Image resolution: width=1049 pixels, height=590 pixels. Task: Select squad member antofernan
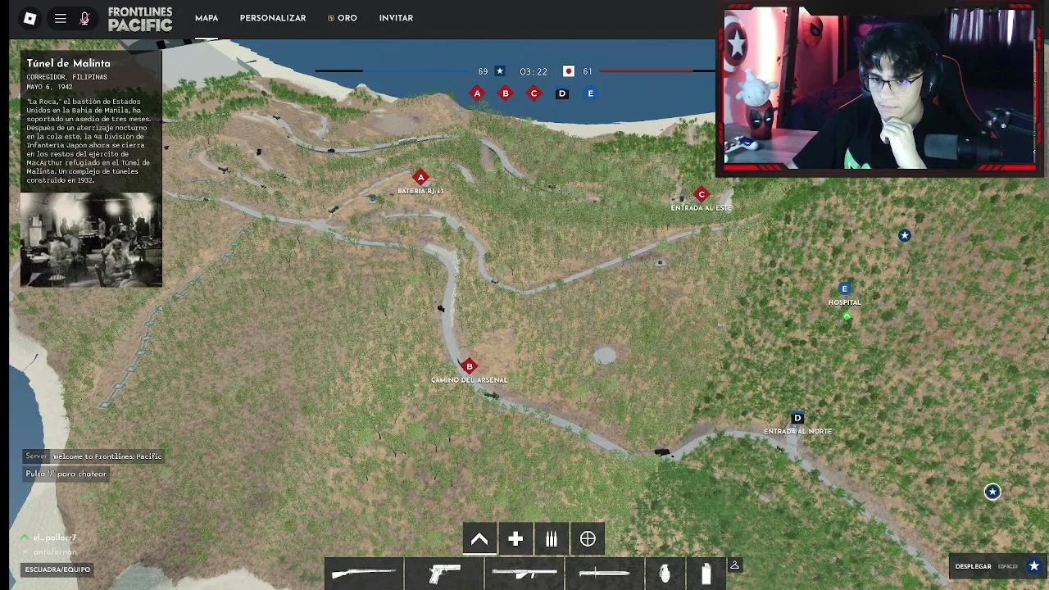pos(54,552)
